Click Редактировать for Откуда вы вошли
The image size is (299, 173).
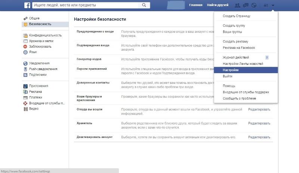[x=259, y=110]
